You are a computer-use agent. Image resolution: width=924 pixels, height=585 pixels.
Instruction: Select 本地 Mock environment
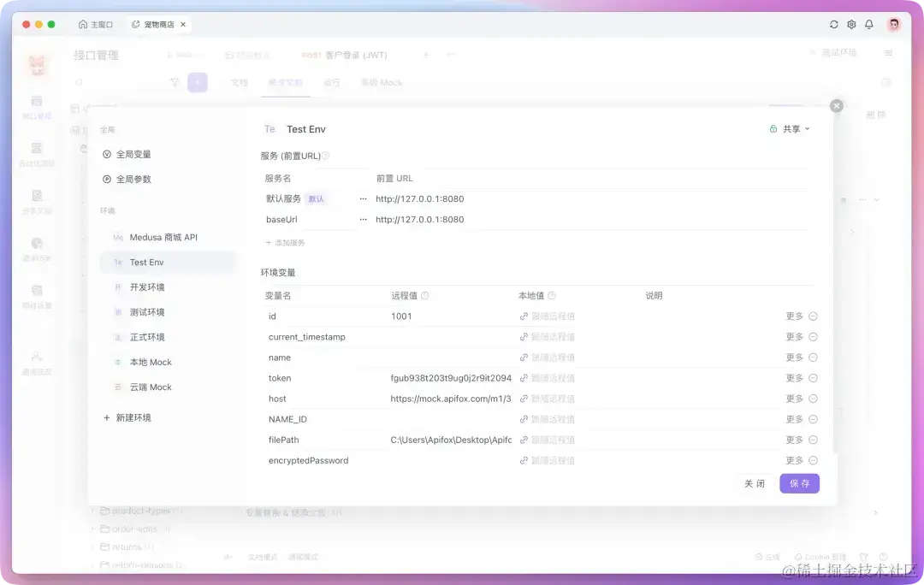click(x=168, y=363)
